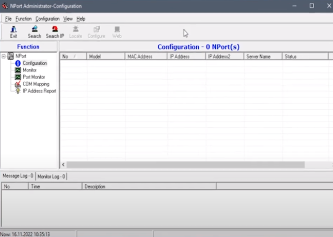333x237 pixels.
Task: Click the Search IP toolbar icon
Action: tap(55, 32)
